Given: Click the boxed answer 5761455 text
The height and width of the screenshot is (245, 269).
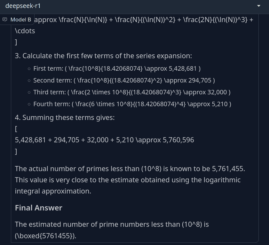Looking at the screenshot, I should (46, 236).
